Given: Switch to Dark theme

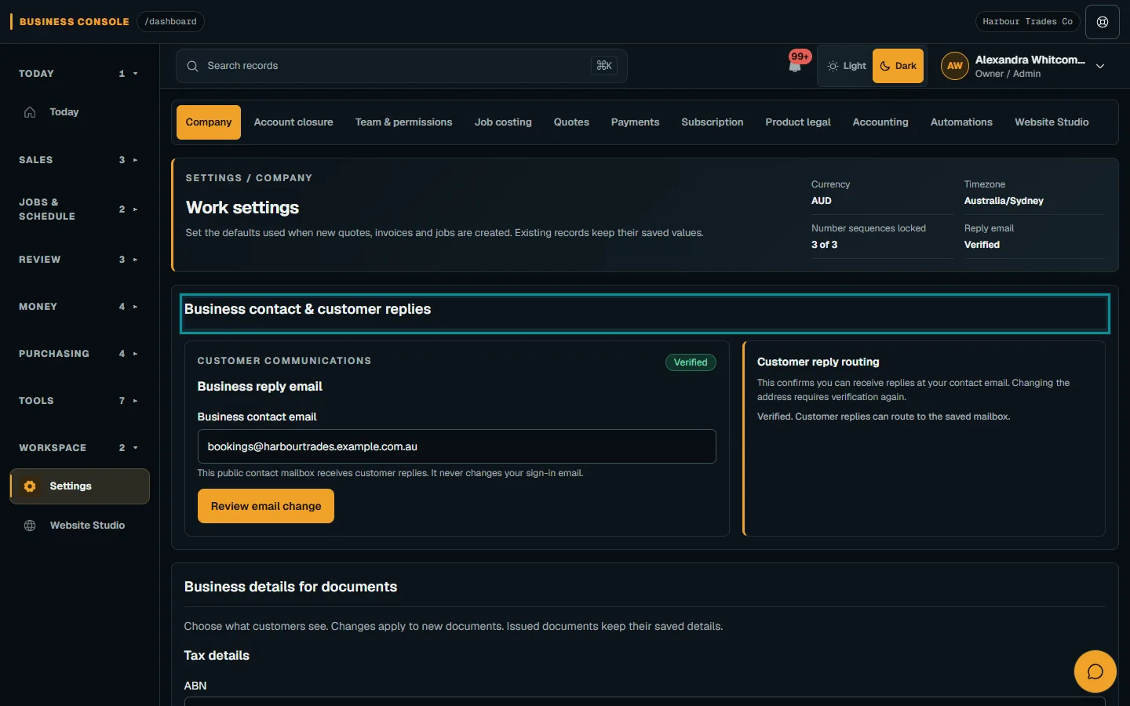Looking at the screenshot, I should coord(898,66).
